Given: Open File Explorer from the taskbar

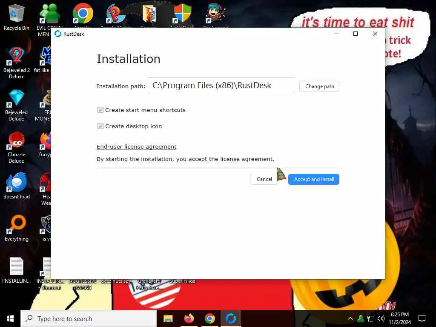Looking at the screenshot, I should point(168,318).
